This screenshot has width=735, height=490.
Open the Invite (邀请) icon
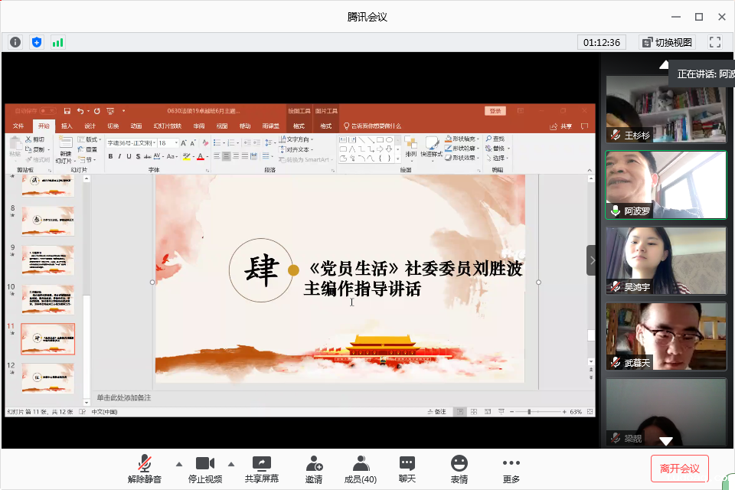click(314, 469)
